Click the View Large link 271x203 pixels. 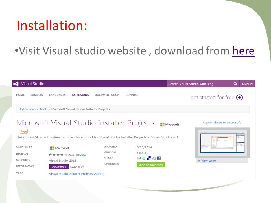(x=208, y=160)
